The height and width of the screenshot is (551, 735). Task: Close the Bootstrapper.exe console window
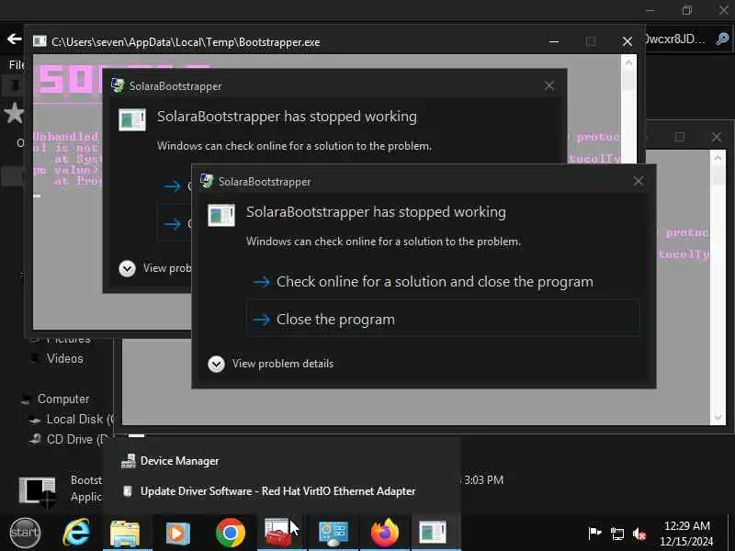pos(628,41)
